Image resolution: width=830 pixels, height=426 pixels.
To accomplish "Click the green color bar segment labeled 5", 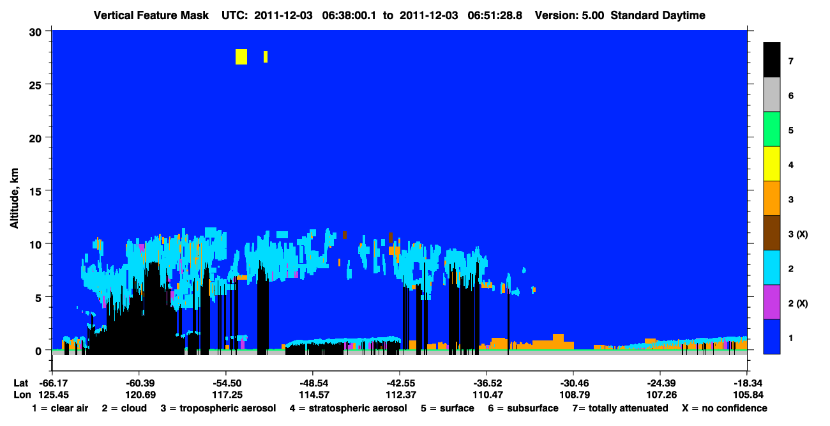I will click(772, 130).
